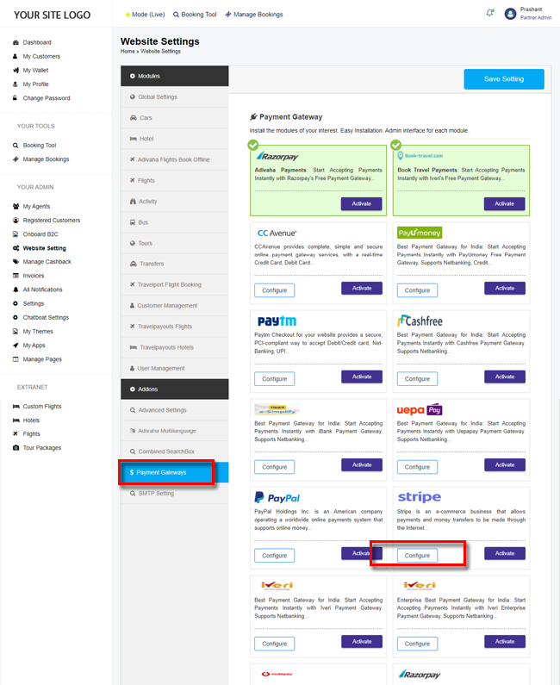
Task: Click the Booking Tool search icon in sidebar
Action: [x=16, y=146]
